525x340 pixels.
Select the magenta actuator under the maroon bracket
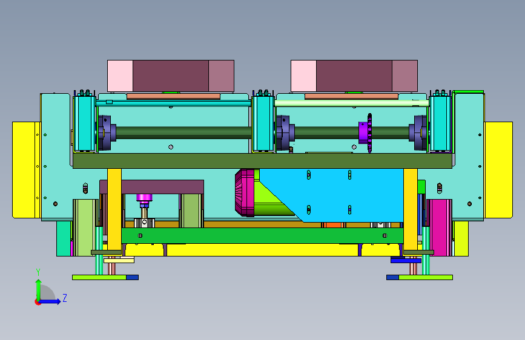144,198
